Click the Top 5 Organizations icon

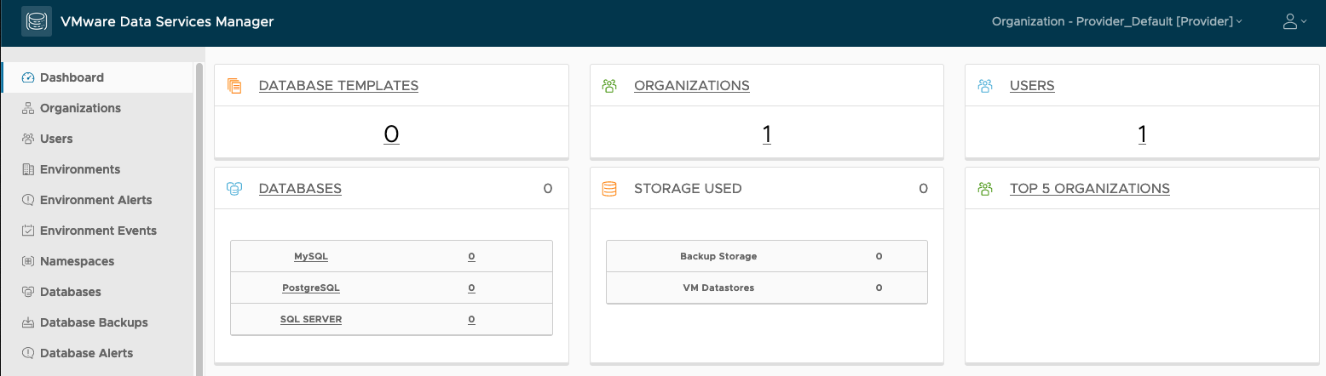pyautogui.click(x=985, y=189)
